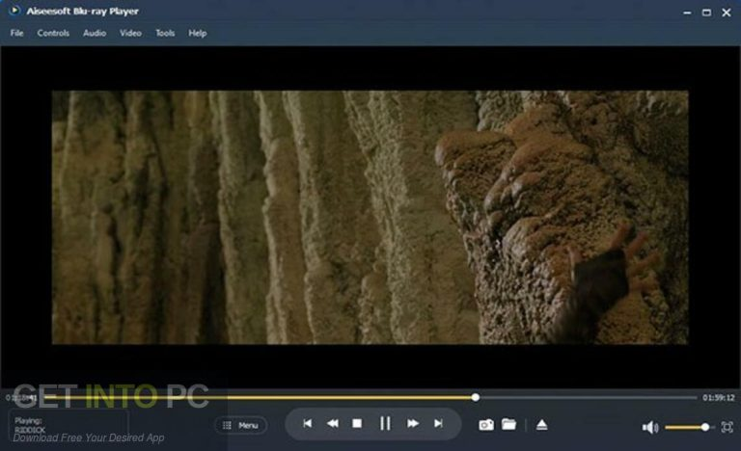
Task: Open the disc Menu button
Action: click(x=240, y=425)
